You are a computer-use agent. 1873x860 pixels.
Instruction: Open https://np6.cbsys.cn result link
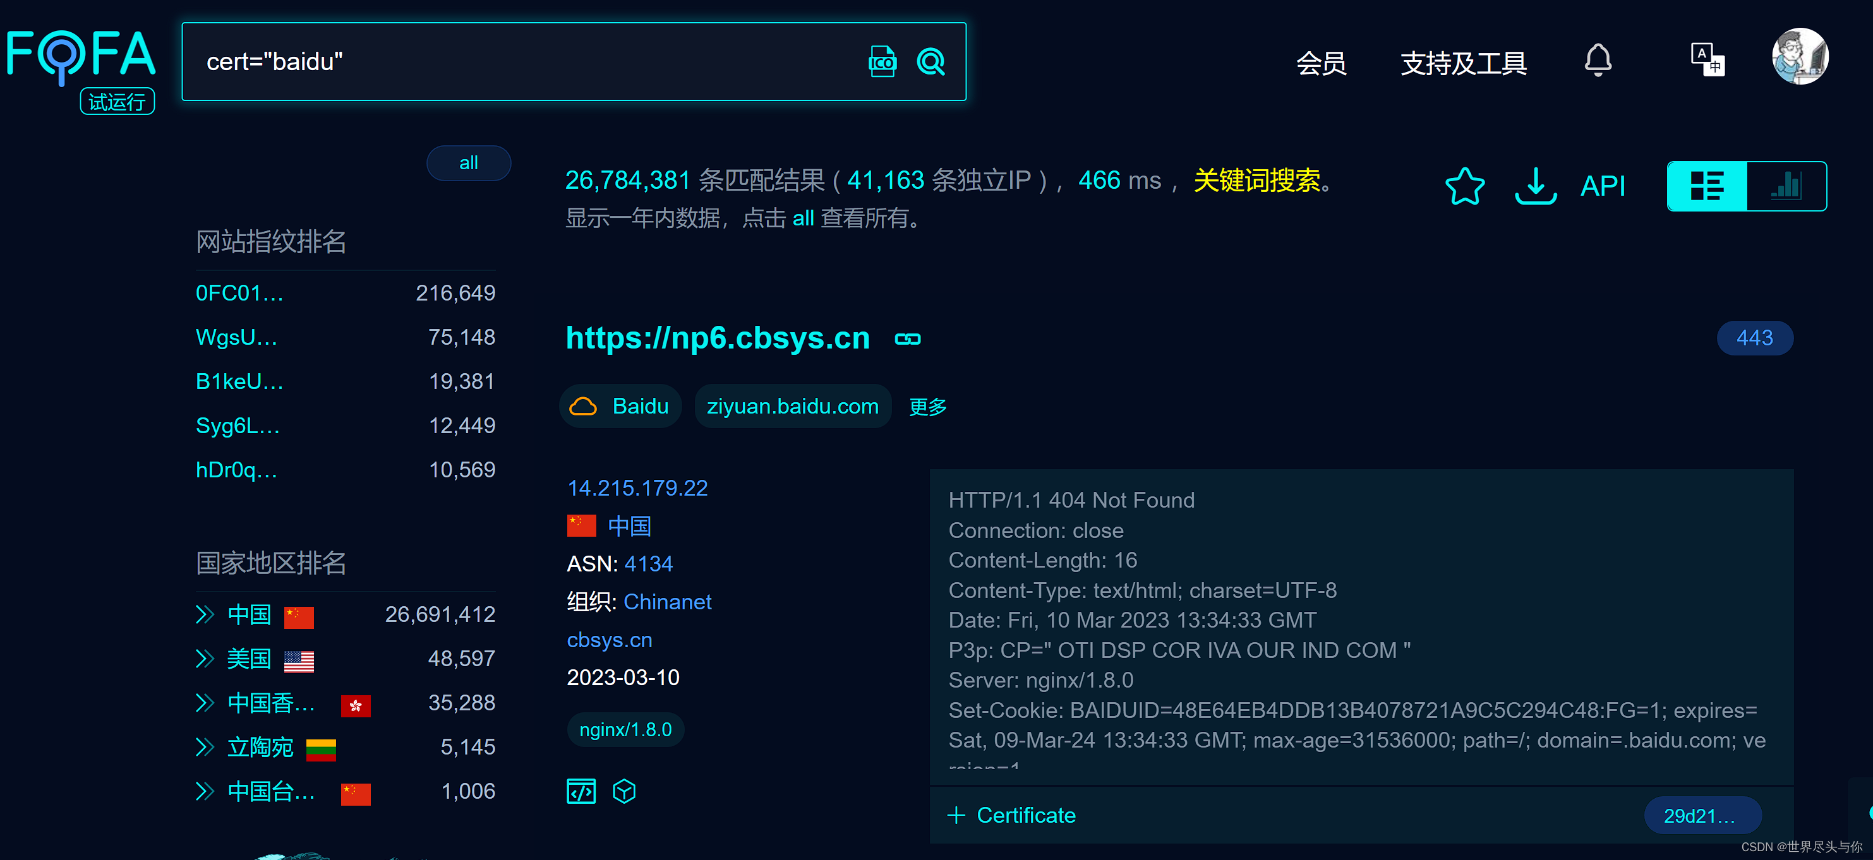pos(718,338)
